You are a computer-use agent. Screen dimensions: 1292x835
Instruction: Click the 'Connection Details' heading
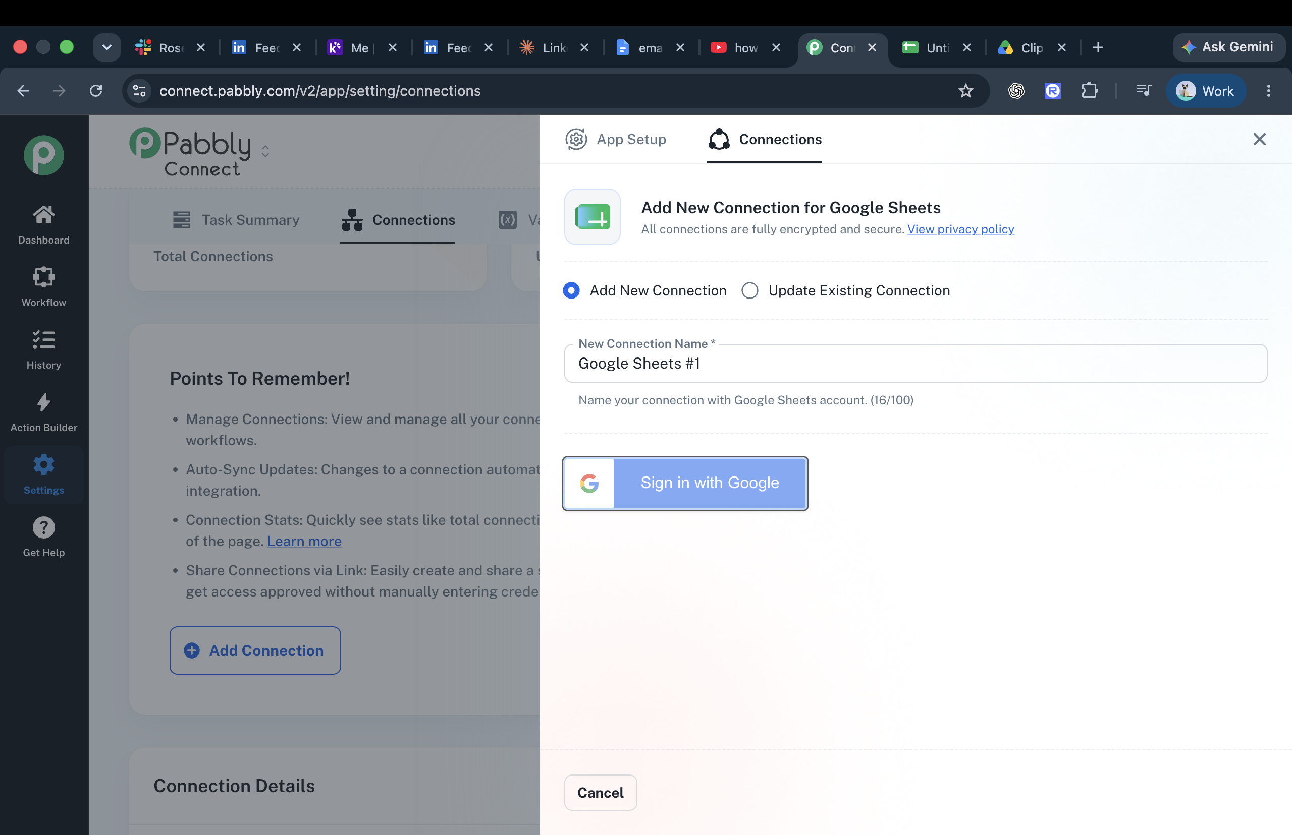(x=234, y=786)
